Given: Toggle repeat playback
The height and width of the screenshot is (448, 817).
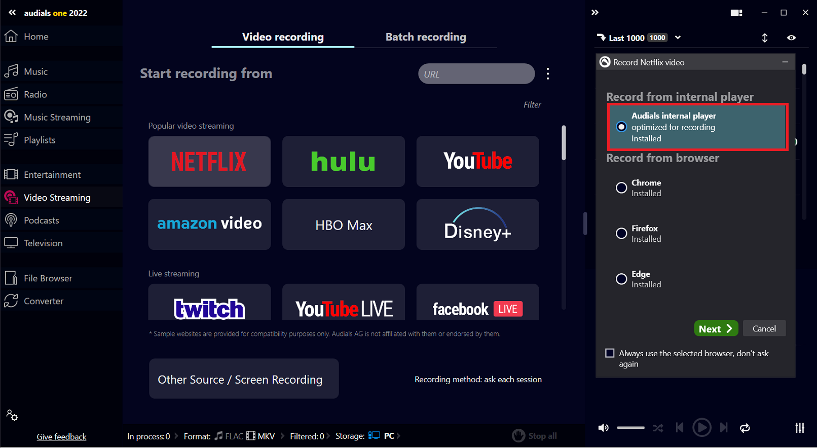Looking at the screenshot, I should click(x=745, y=428).
